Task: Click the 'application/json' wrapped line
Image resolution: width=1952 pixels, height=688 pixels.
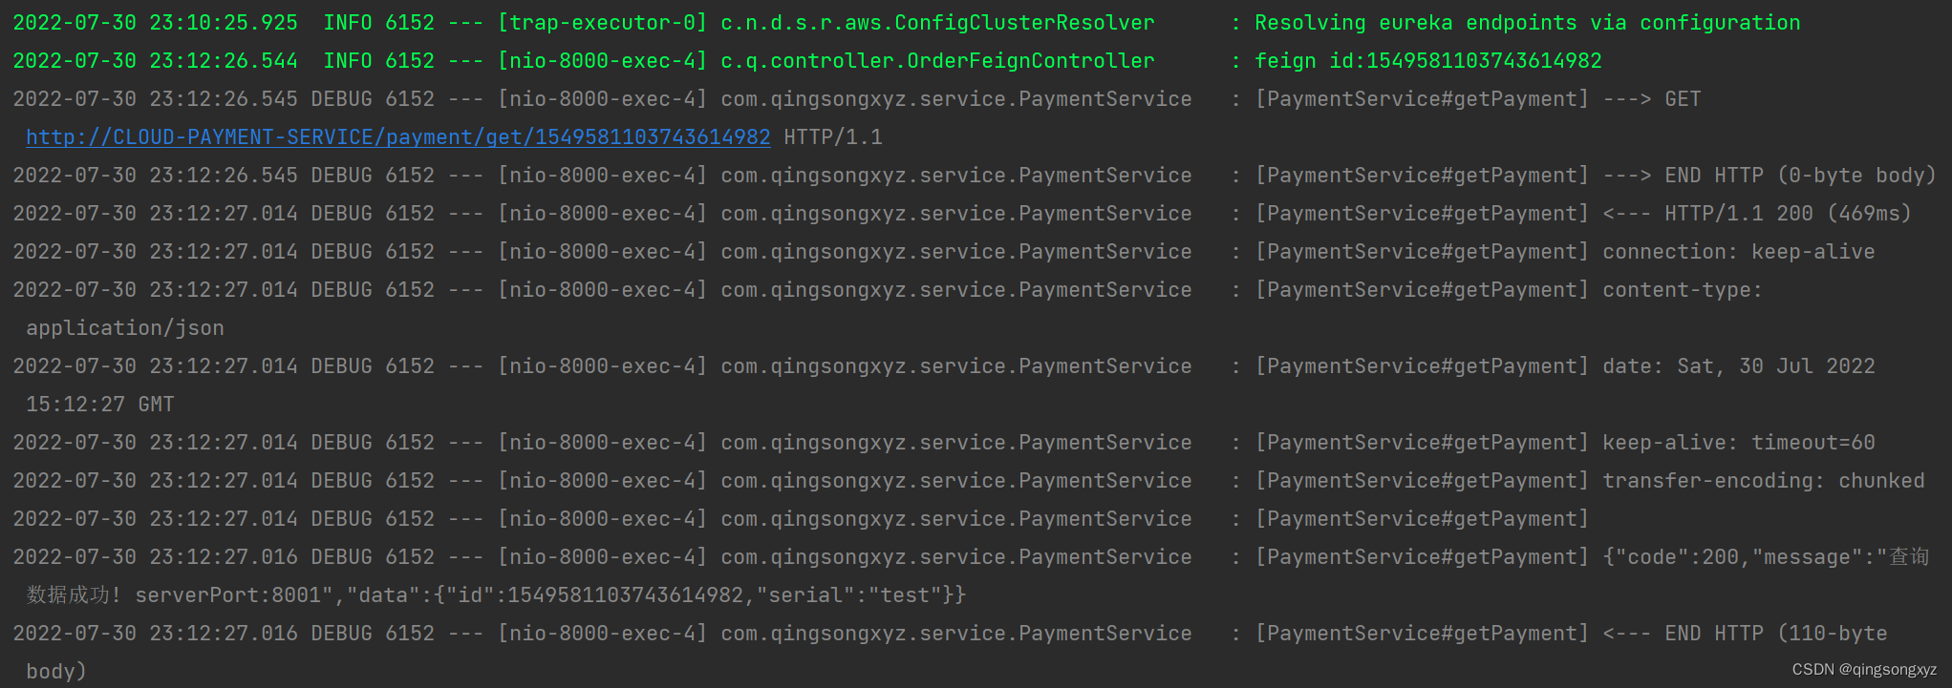Action: tap(125, 328)
